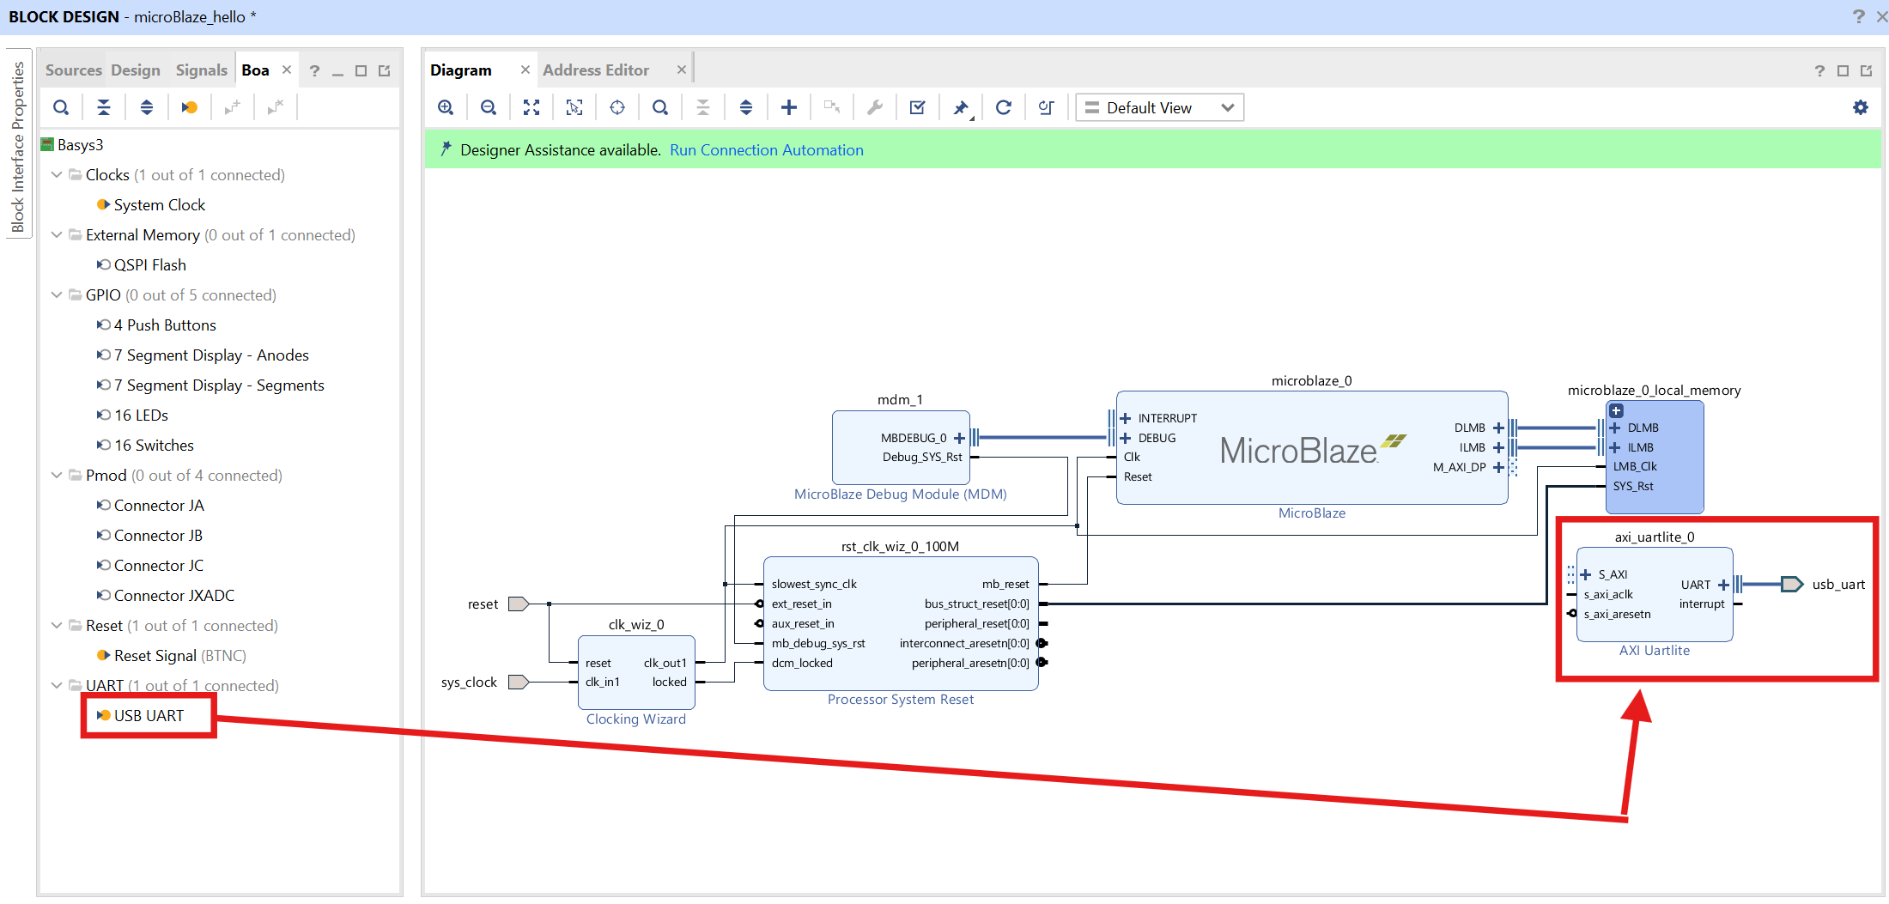Collapse the Clocks tree group
The height and width of the screenshot is (904, 1889).
[x=57, y=174]
